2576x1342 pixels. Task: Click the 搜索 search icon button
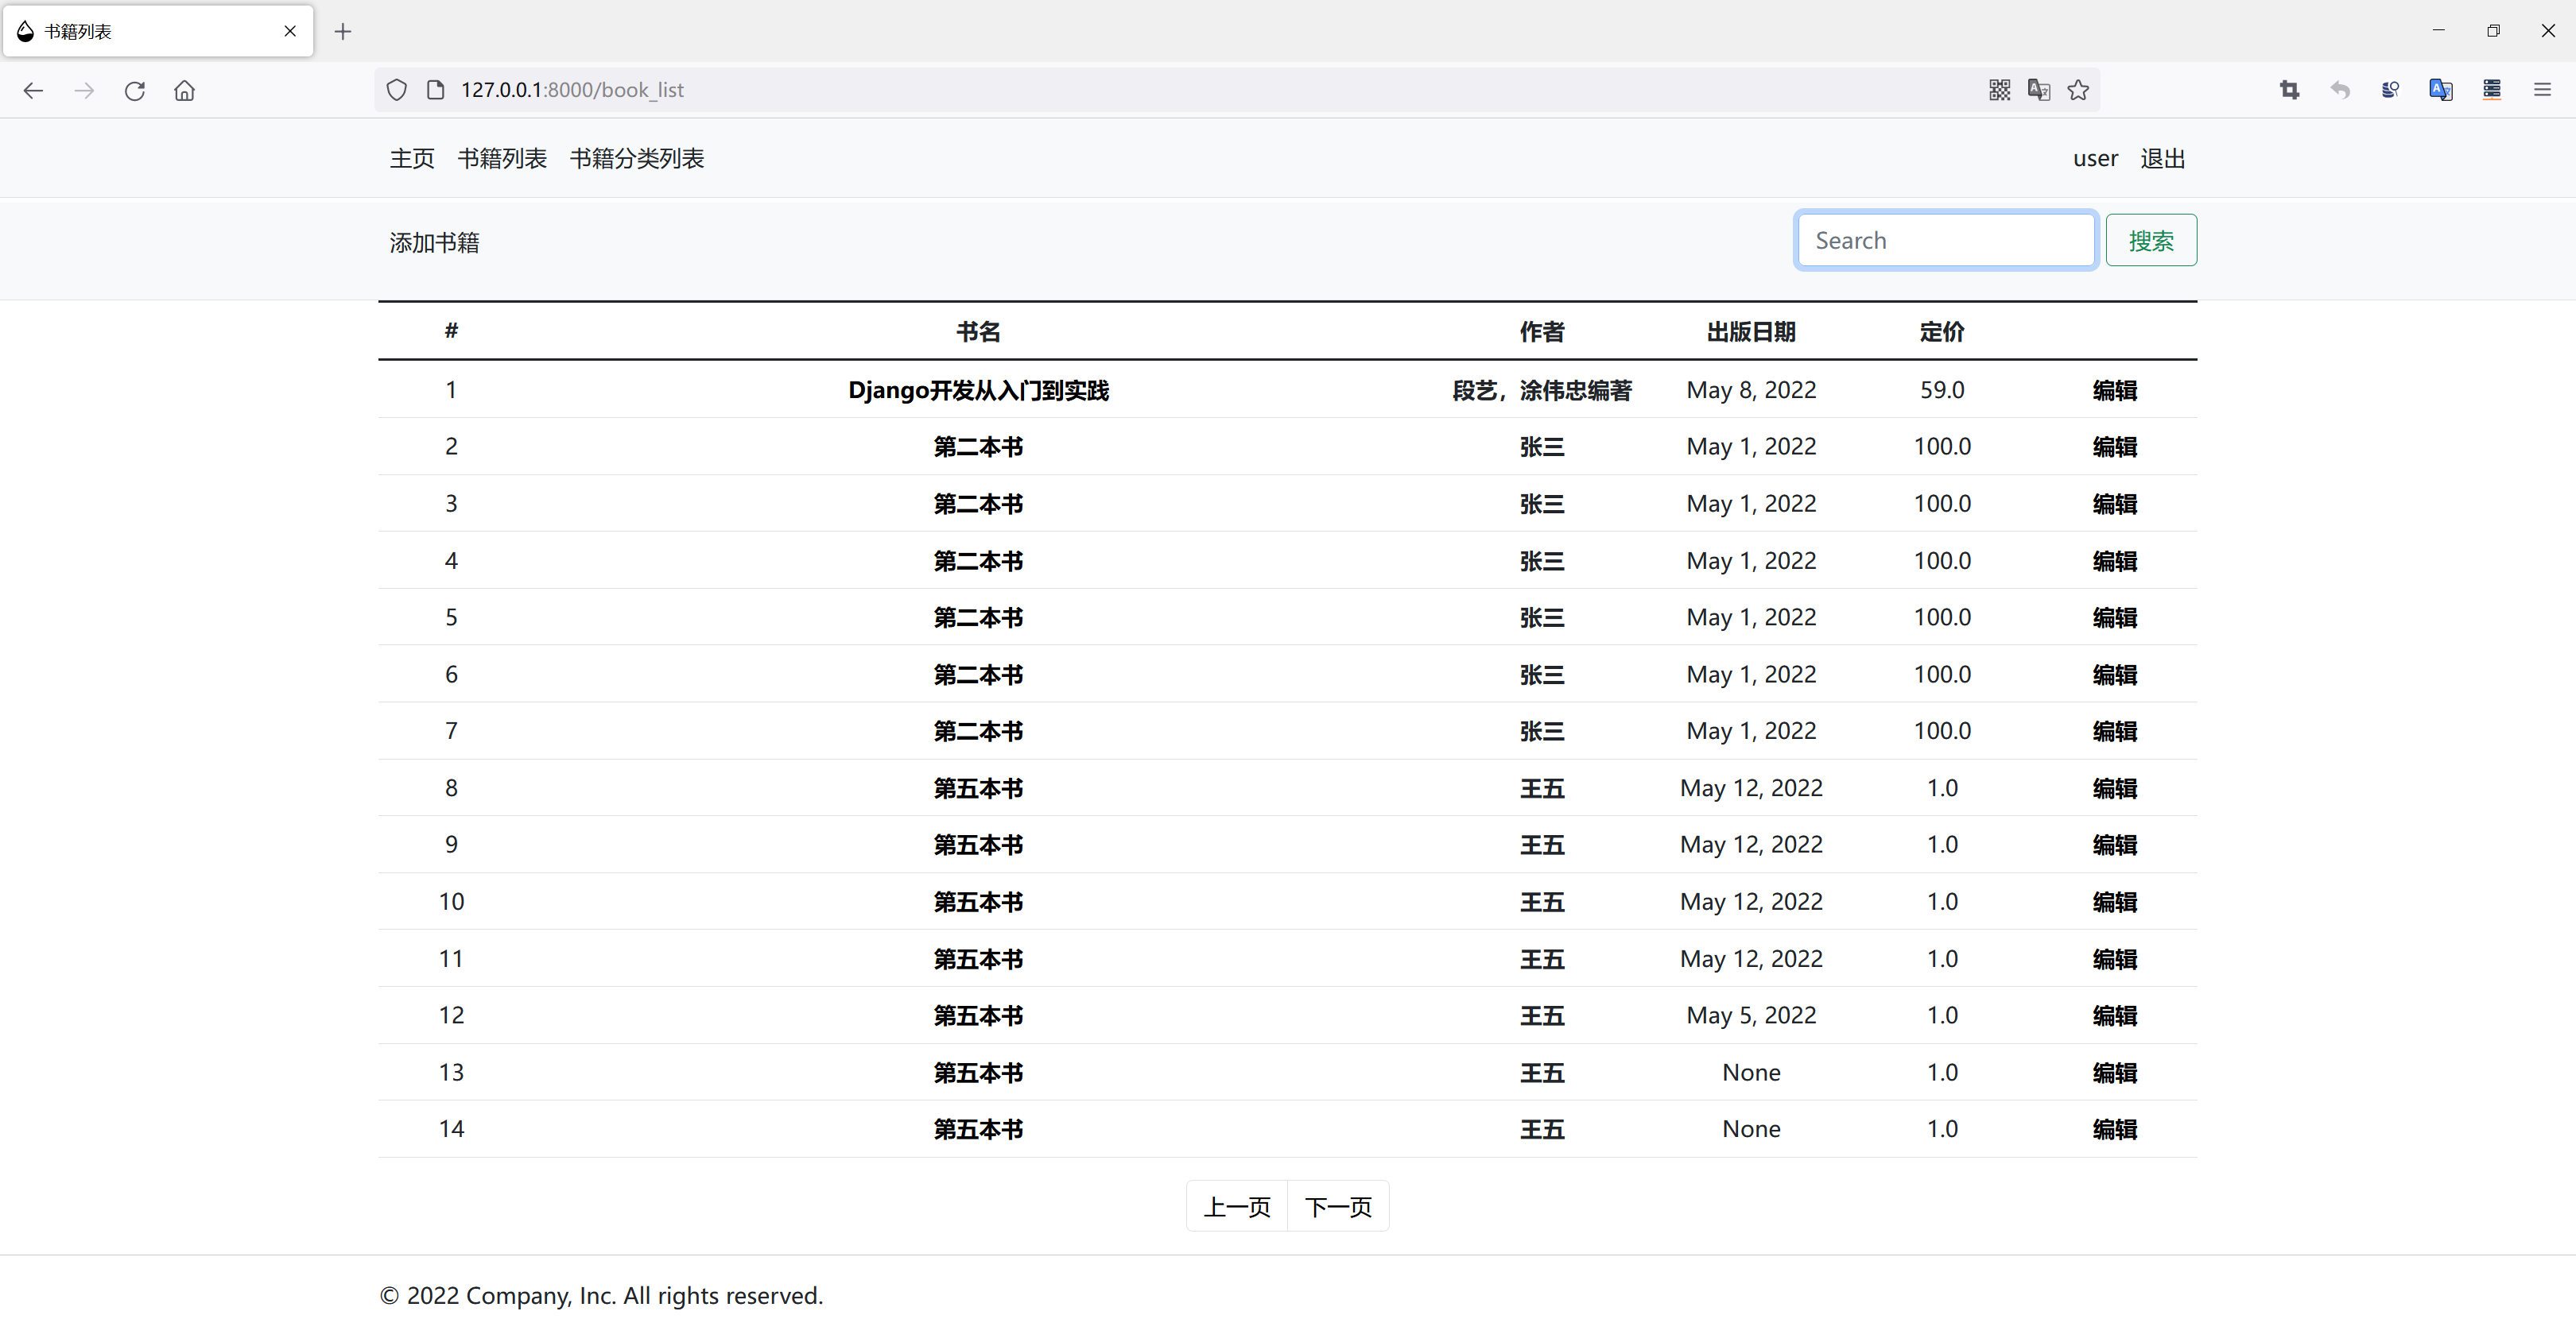tap(2150, 238)
